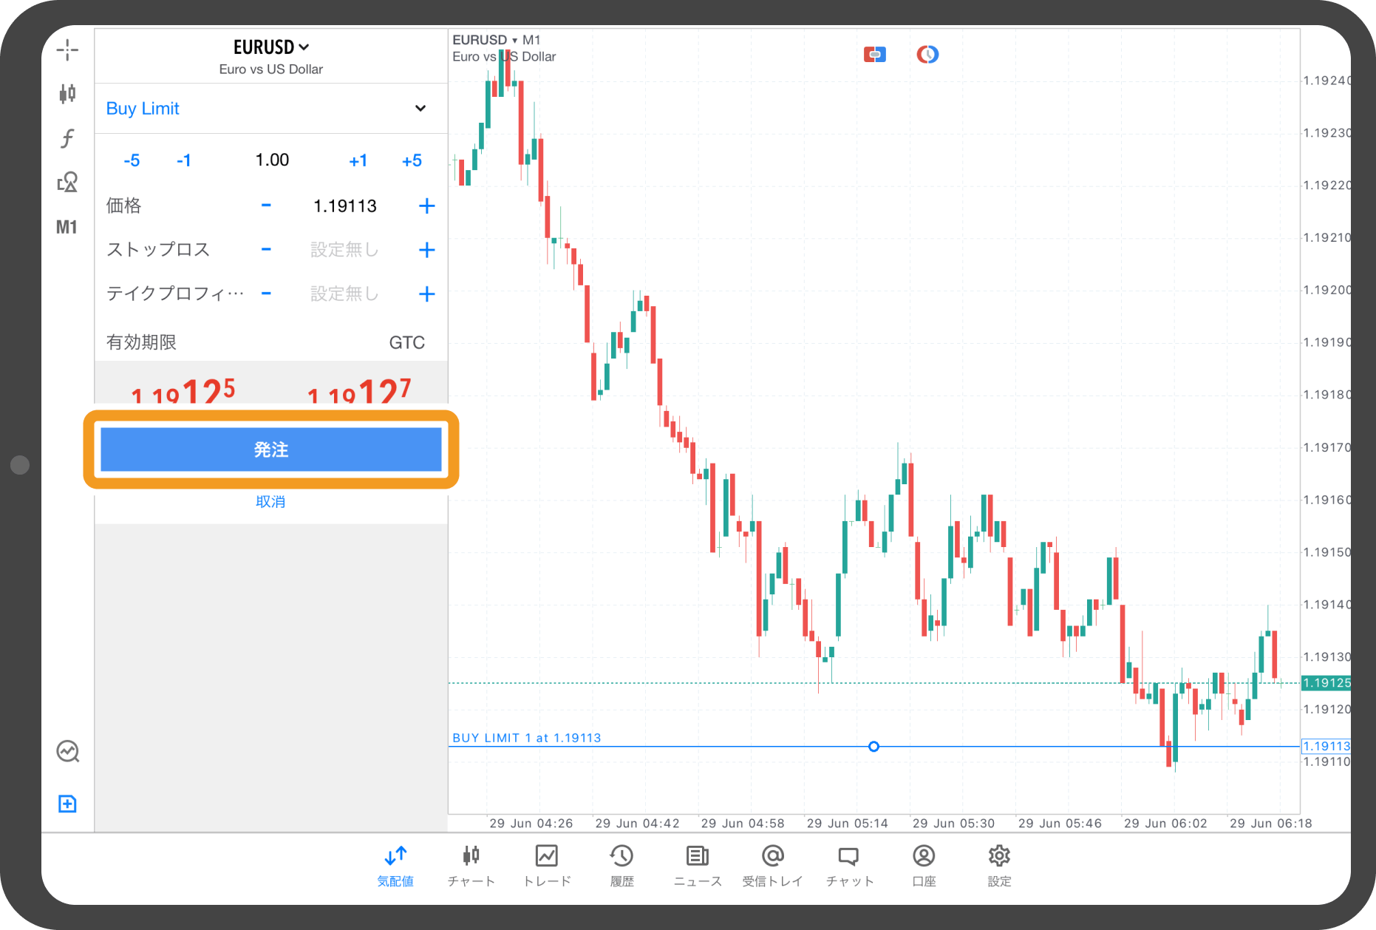Decrease stop loss with minus stepper

tap(266, 250)
